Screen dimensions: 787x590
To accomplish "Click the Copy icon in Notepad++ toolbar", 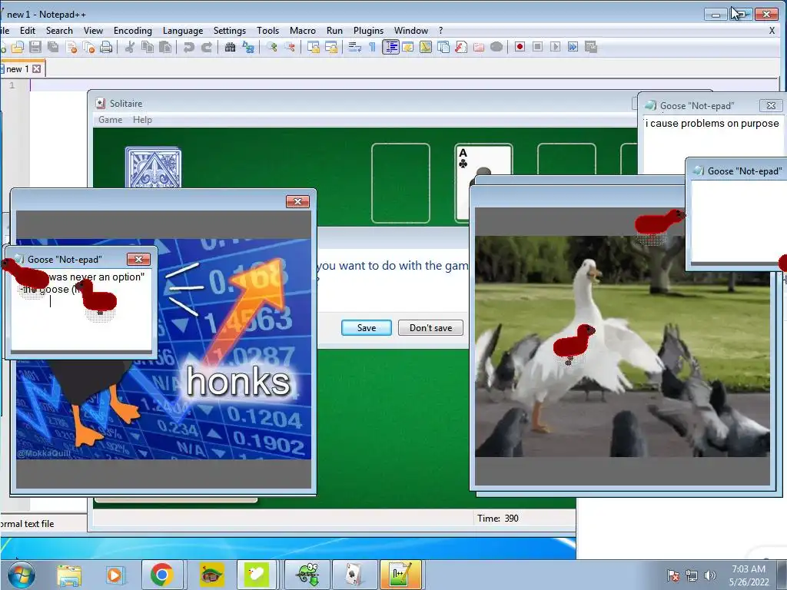I will (x=147, y=47).
